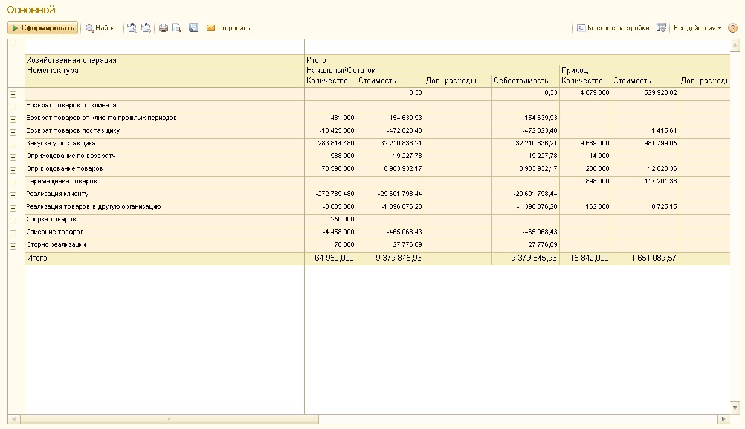This screenshot has height=429, width=745.
Task: Open help with the question mark icon
Action: point(732,28)
